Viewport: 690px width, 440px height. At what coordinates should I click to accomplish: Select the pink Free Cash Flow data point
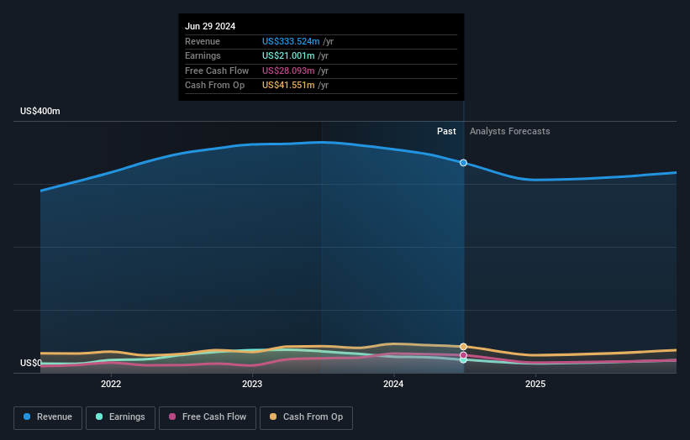(x=463, y=355)
